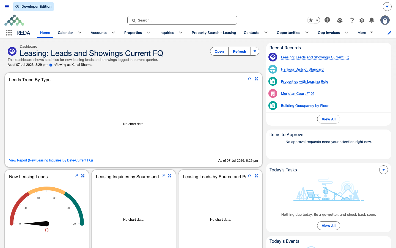View New Leasing Inquiries By Date report
396x248 pixels.
pyautogui.click(x=51, y=160)
